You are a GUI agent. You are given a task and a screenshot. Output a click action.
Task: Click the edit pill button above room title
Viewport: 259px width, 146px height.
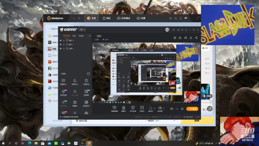(x=99, y=36)
